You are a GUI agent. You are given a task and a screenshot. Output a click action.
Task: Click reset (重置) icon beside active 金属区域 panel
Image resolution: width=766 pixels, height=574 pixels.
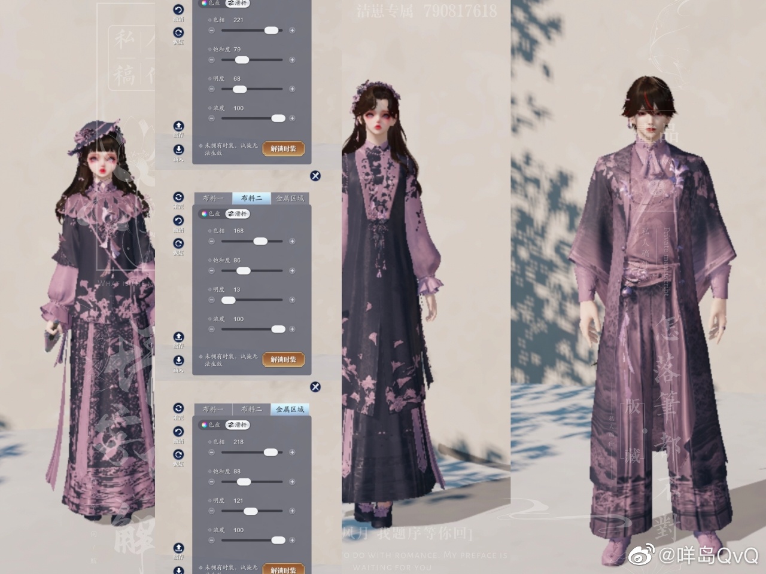[x=178, y=408]
